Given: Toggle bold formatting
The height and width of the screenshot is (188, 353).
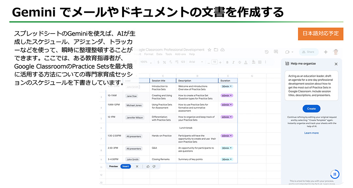Looking at the screenshot, I should tap(227, 62).
